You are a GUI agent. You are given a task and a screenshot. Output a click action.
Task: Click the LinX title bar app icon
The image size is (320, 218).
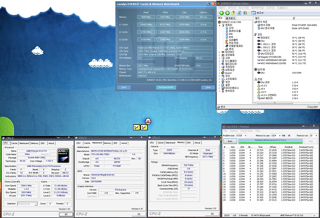point(224,127)
